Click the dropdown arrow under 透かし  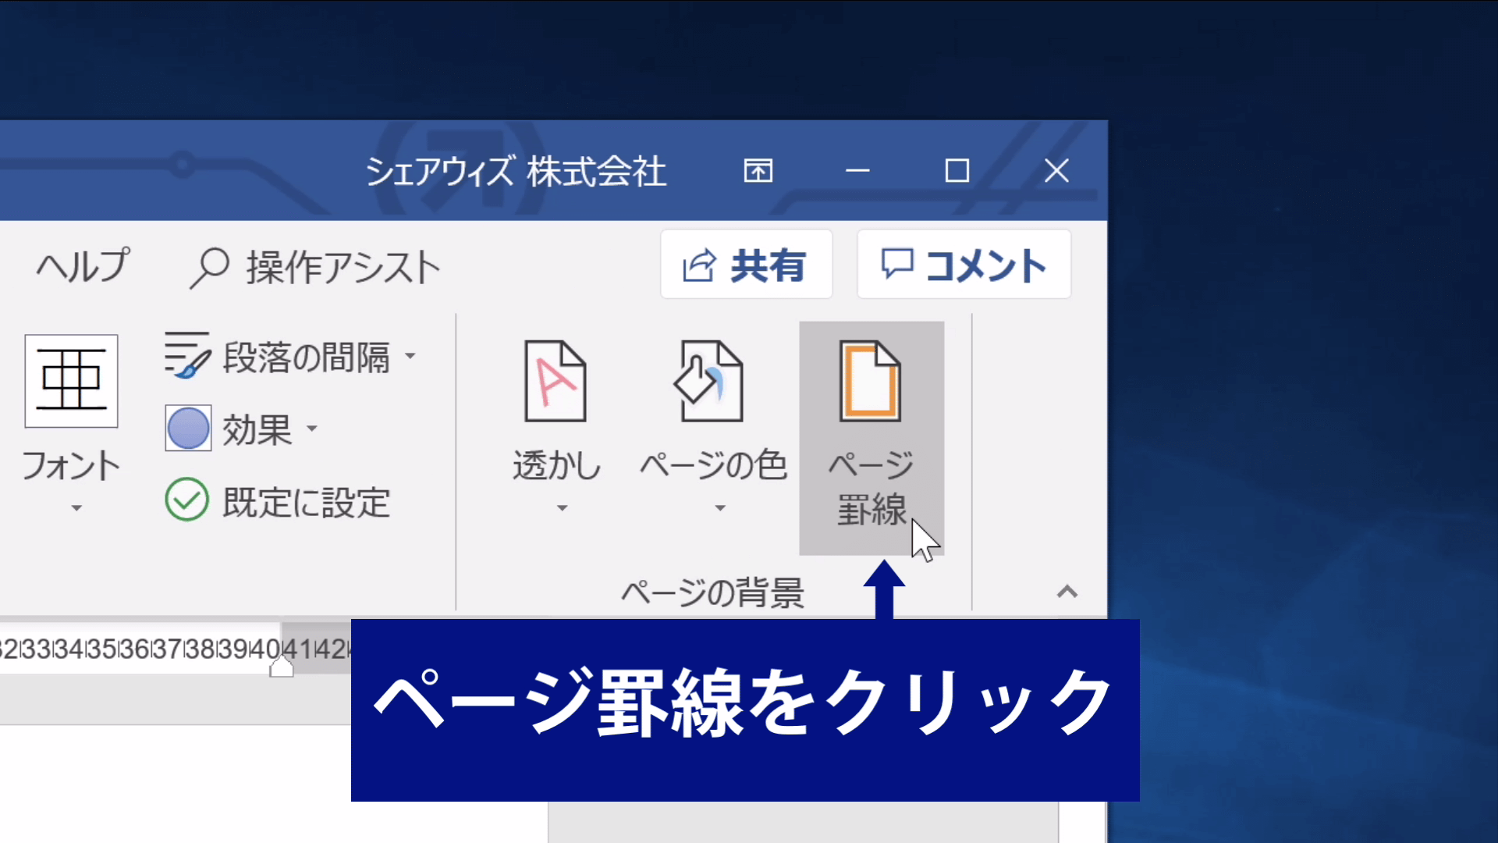coord(562,508)
